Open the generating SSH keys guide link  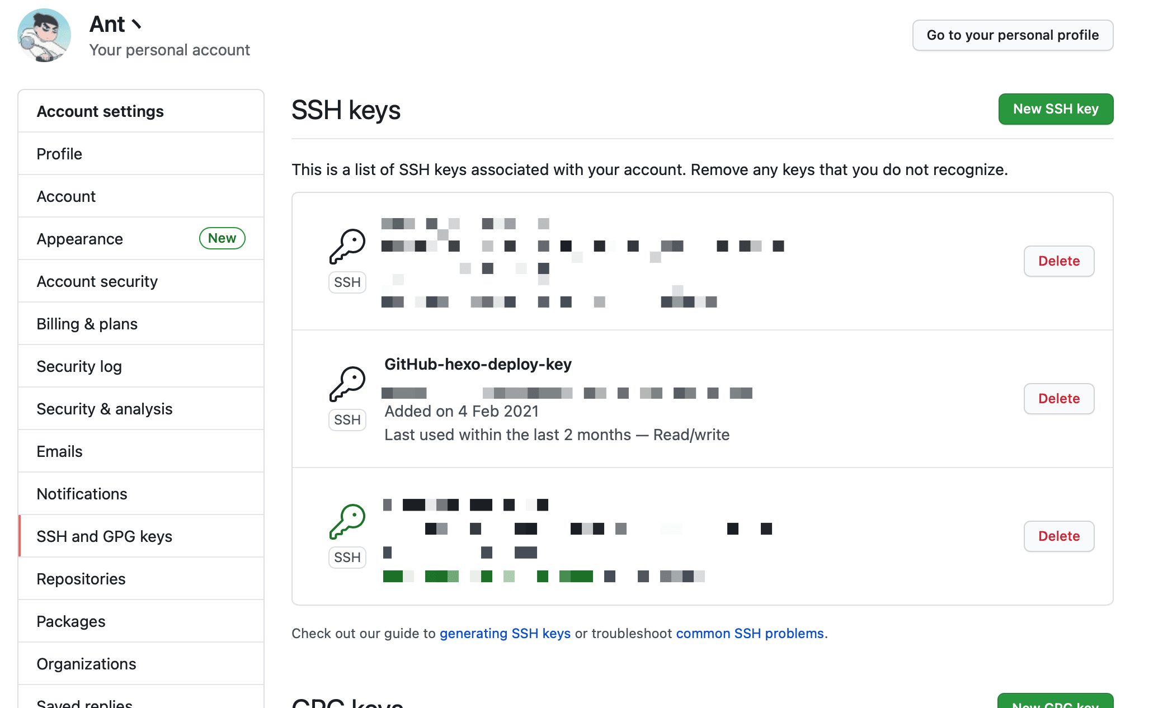coord(505,634)
